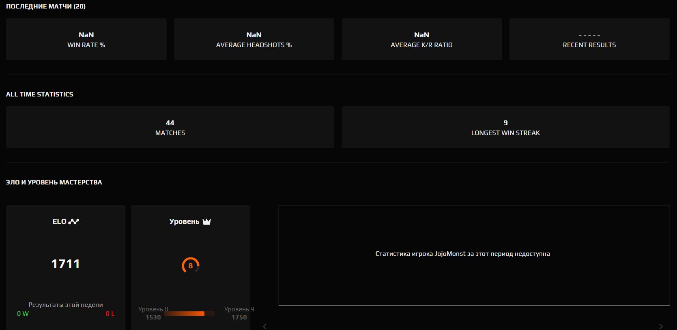Click the orange level progress bar
The image size is (677, 330).
189,313
